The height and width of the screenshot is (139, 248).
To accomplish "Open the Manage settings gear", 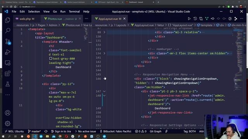I will pos(7,124).
